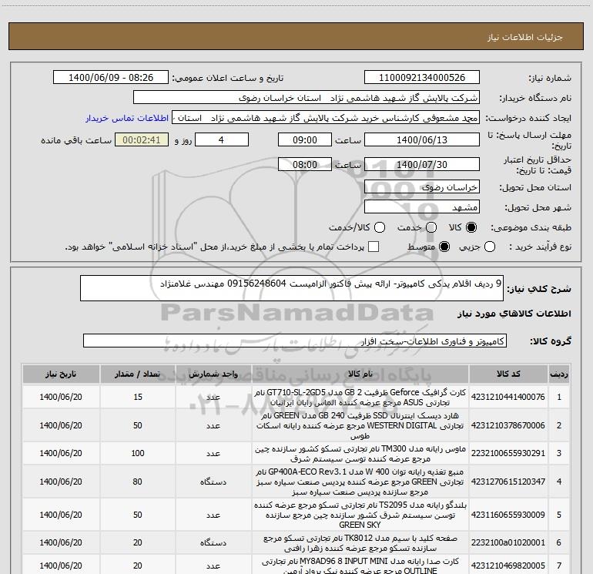Click the remaining time countdown 00:02:41
Image resolution: width=593 pixels, height=574 pixels.
pyautogui.click(x=141, y=140)
